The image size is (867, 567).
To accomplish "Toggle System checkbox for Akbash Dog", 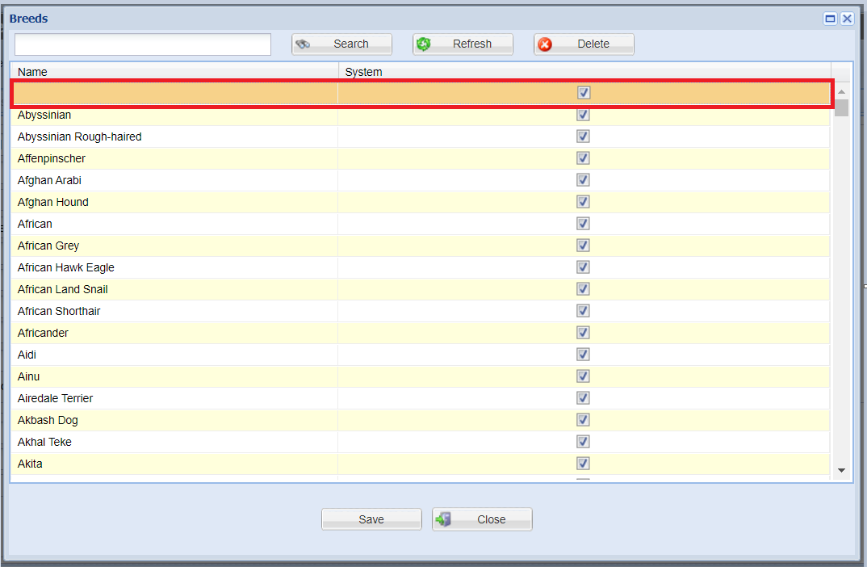I will point(583,420).
